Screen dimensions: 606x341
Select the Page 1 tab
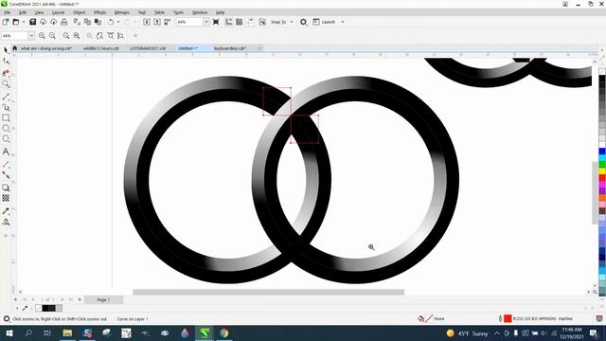[103, 299]
